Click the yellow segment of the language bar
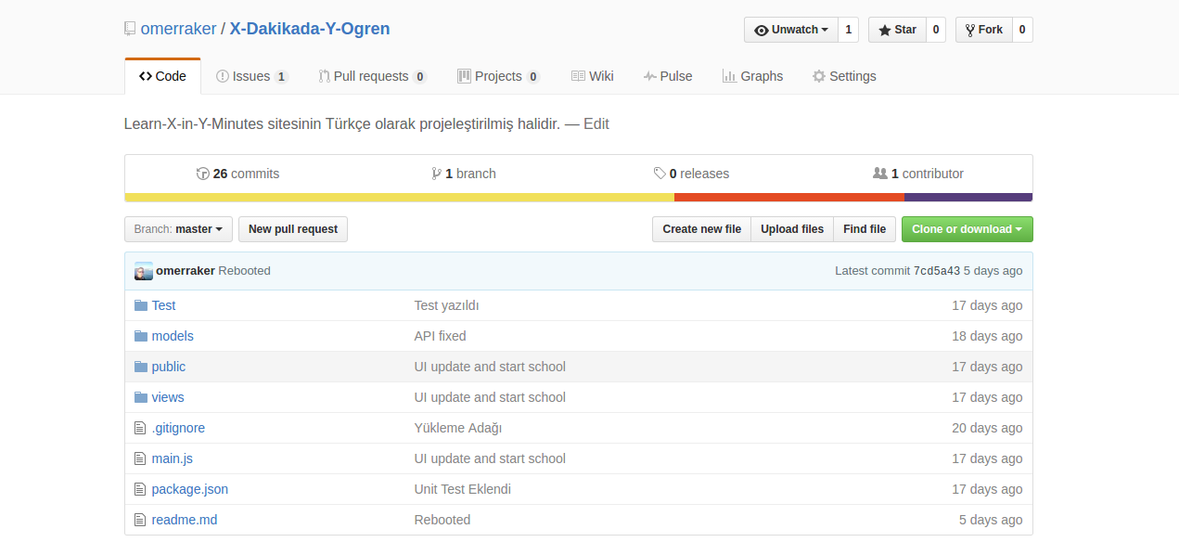1179x542 pixels. 400,197
